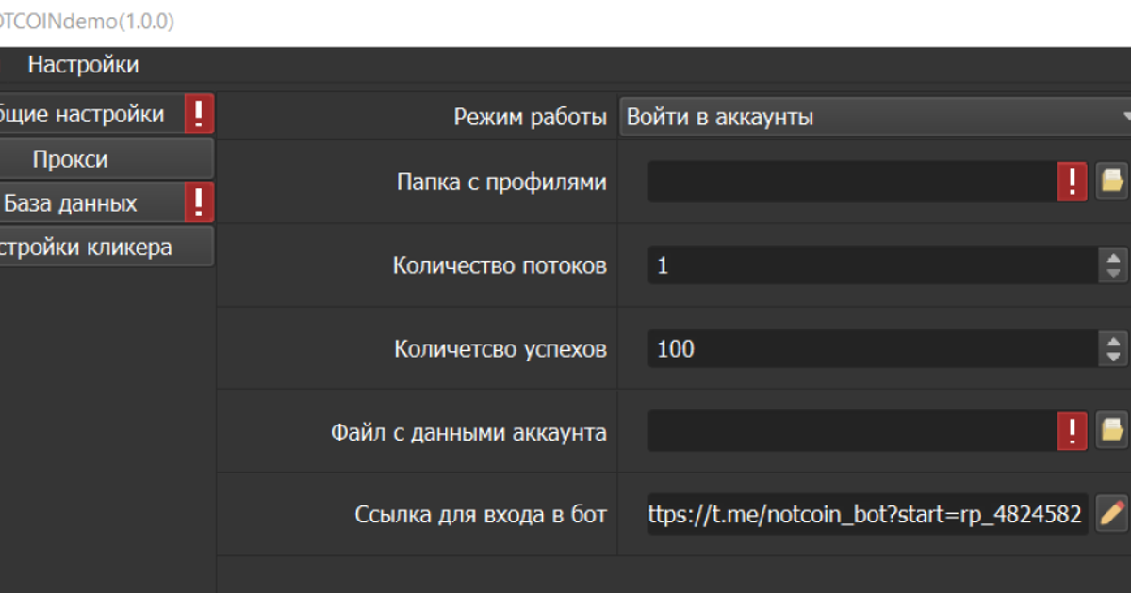
Task: Open file browser for Файл с данными аккаунта
Action: tap(1113, 431)
